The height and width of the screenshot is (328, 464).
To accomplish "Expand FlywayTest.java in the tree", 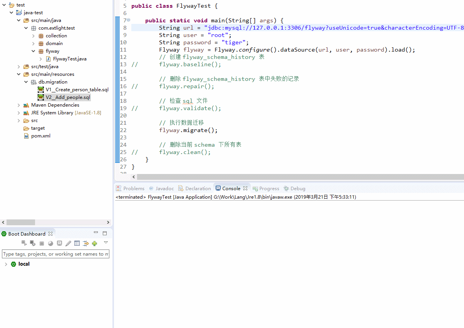I will tap(41, 59).
